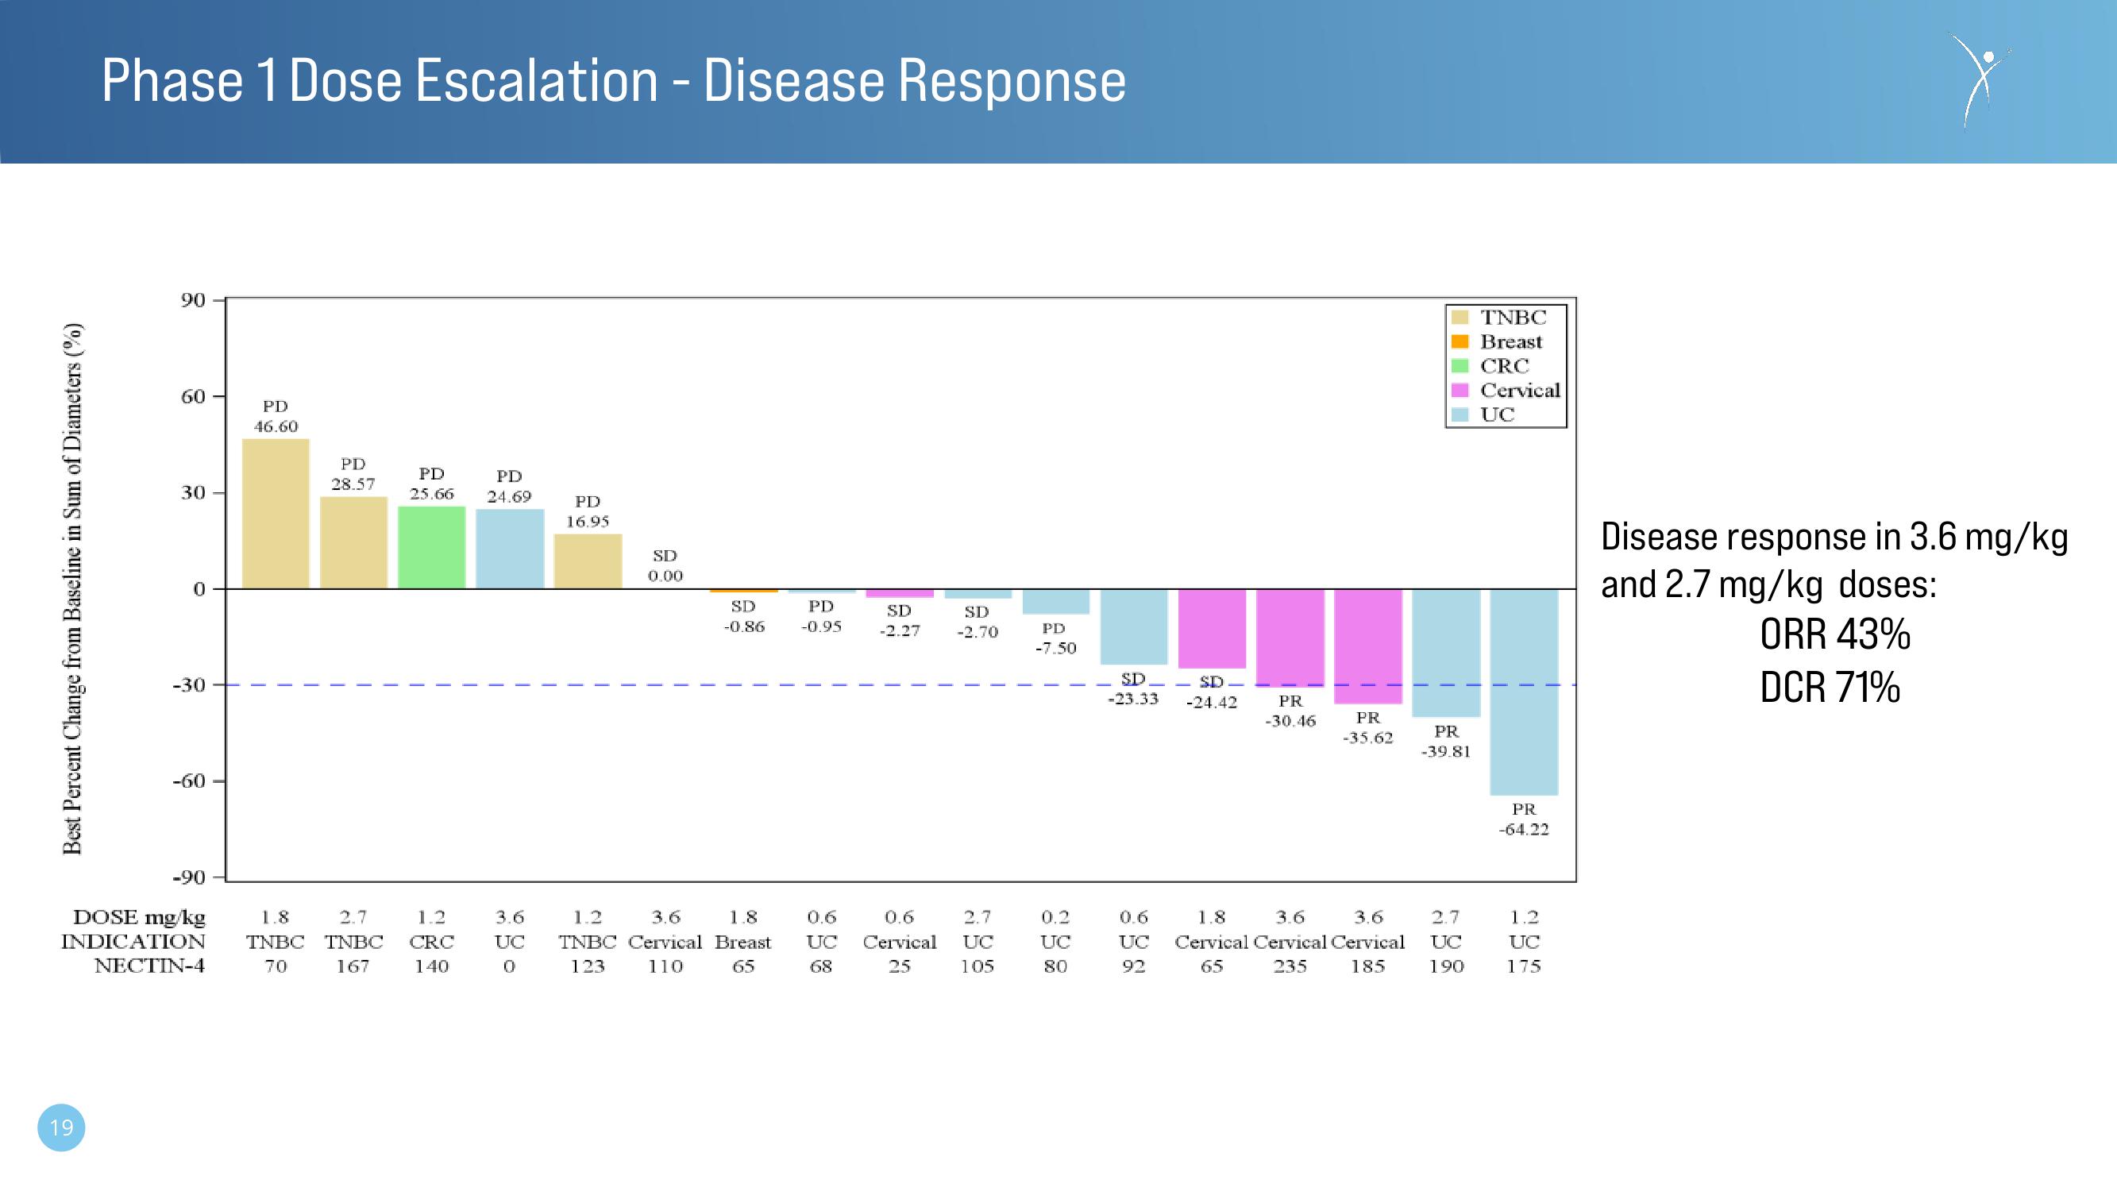2117x1191 pixels.
Task: Click the UC bar labeled PR -39.81
Action: pos(1446,653)
